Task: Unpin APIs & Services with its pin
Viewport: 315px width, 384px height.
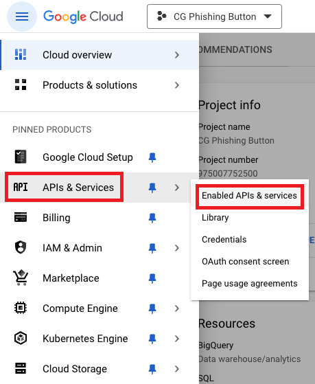Action: click(x=152, y=188)
